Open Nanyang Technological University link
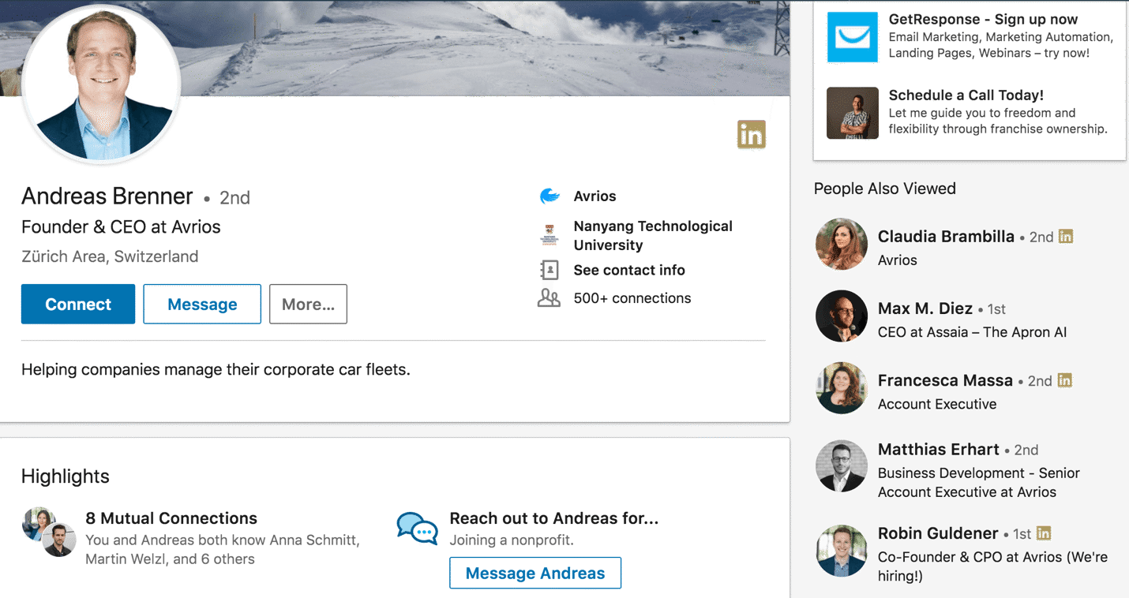 [x=653, y=235]
